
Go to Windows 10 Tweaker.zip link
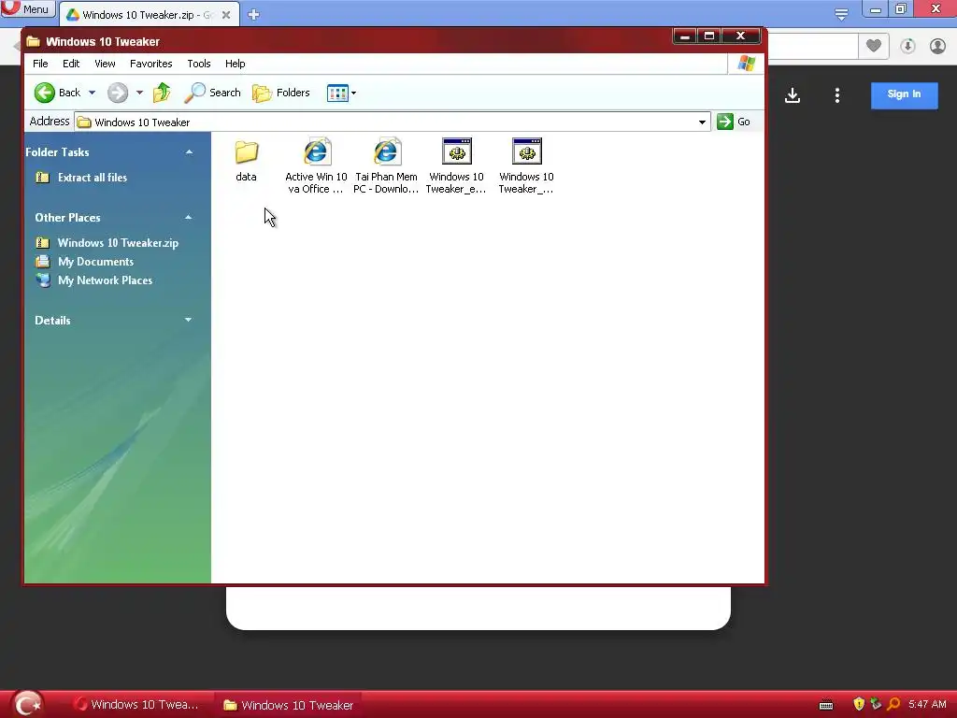pos(118,243)
